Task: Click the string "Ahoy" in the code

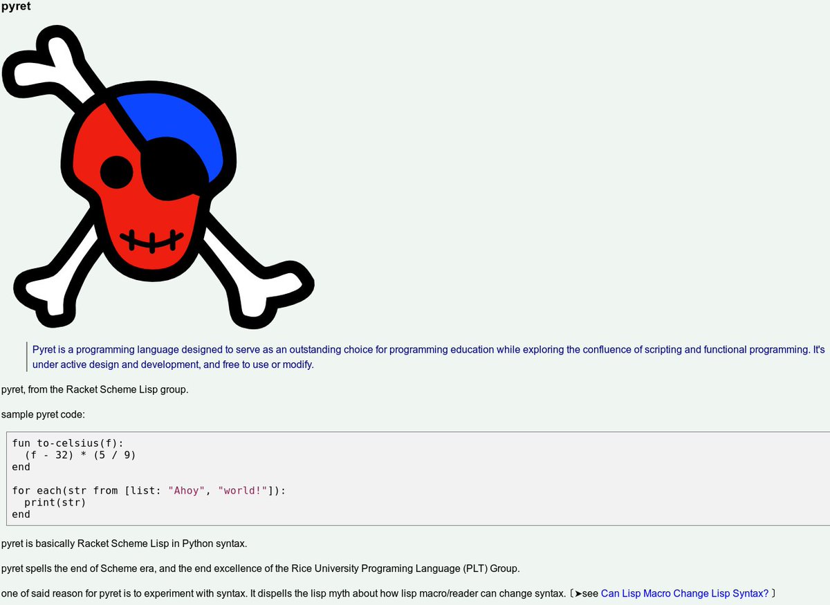Action: (186, 490)
